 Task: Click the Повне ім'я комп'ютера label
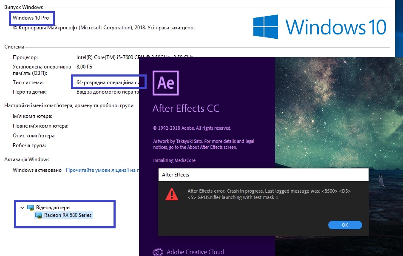tap(41, 126)
